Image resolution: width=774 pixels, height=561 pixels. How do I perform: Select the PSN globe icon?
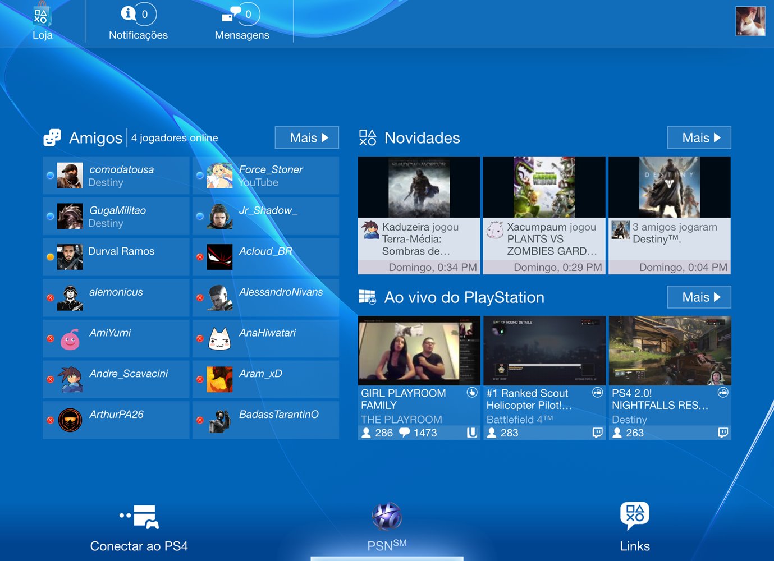pos(387,517)
